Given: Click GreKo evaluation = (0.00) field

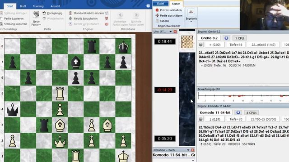Looking at the screenshot, I should [215, 45].
